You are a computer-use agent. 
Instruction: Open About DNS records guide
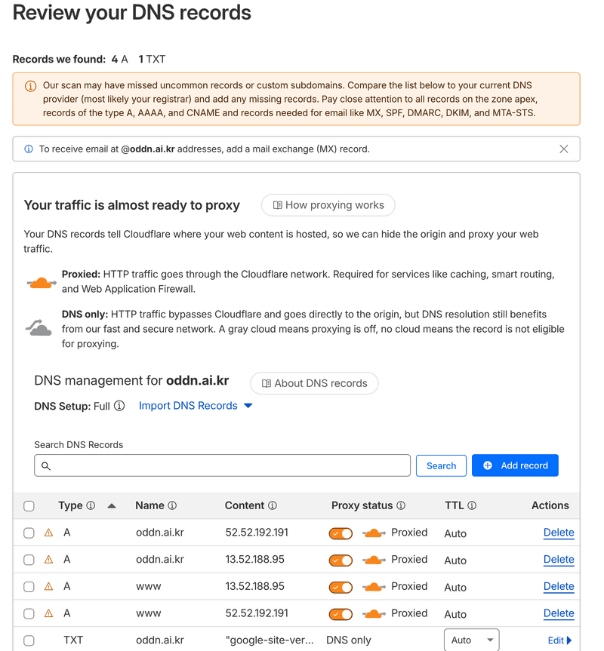314,383
